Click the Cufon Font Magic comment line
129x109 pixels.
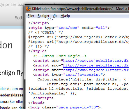coord(60,56)
